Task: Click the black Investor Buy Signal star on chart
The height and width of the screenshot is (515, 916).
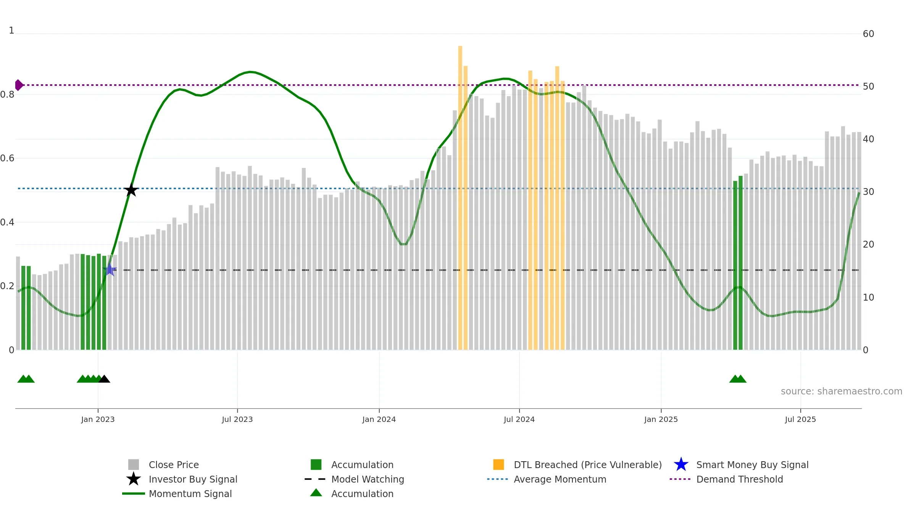Action: (131, 190)
